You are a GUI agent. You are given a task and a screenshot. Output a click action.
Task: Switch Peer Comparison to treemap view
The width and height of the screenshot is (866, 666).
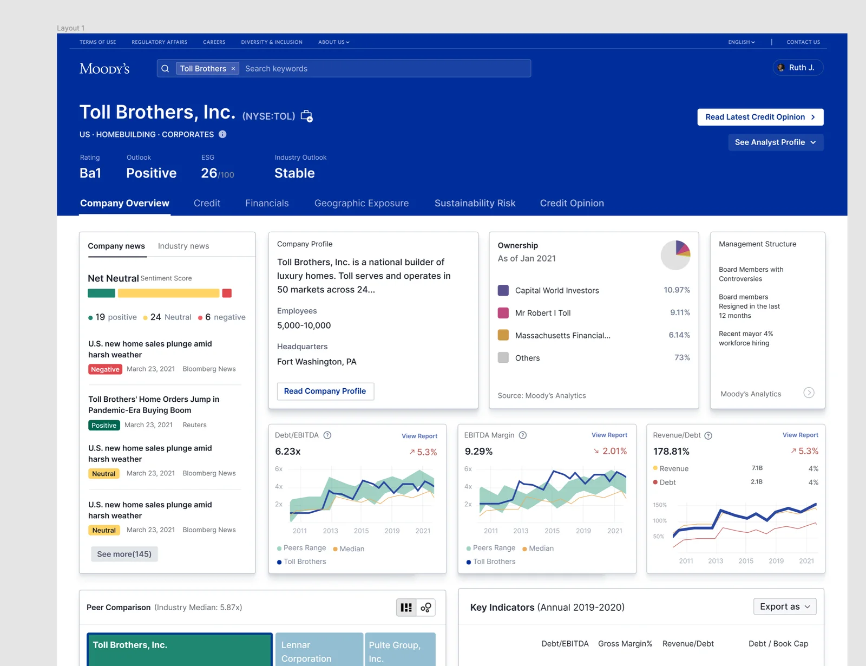406,608
